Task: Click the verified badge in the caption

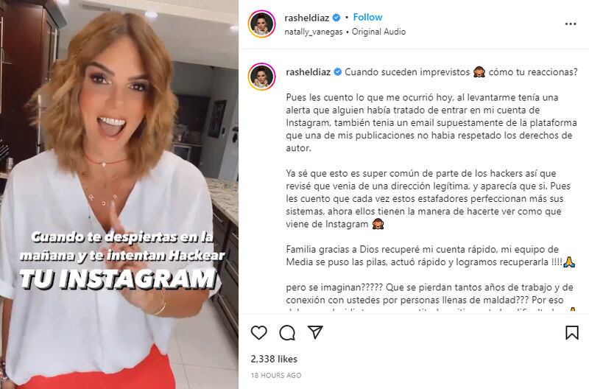Action: [x=338, y=71]
